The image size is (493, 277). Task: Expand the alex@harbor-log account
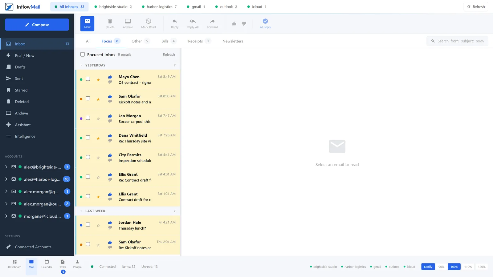tap(6, 179)
